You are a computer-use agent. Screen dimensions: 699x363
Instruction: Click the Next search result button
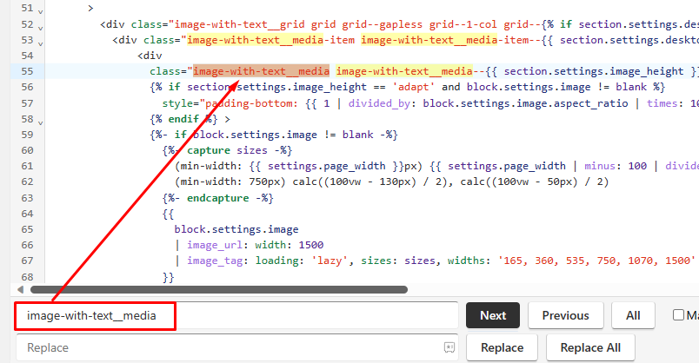pyautogui.click(x=493, y=315)
